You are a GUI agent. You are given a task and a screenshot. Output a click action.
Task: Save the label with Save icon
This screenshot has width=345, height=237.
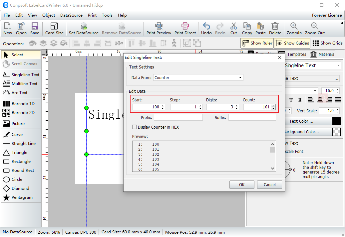[x=35, y=29]
